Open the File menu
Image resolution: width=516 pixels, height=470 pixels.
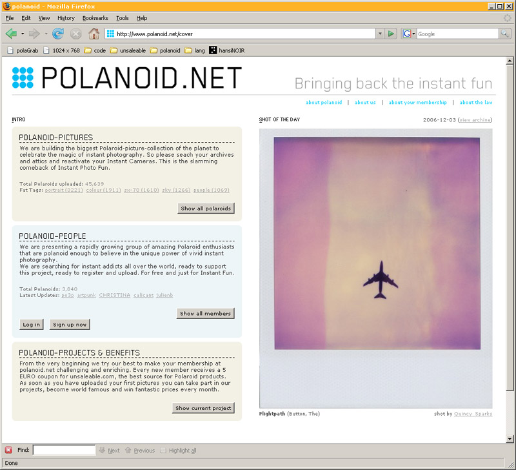pyautogui.click(x=10, y=18)
